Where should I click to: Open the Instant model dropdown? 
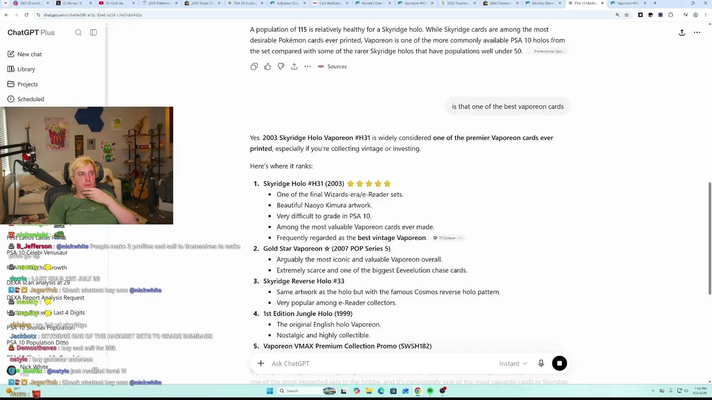(x=513, y=364)
